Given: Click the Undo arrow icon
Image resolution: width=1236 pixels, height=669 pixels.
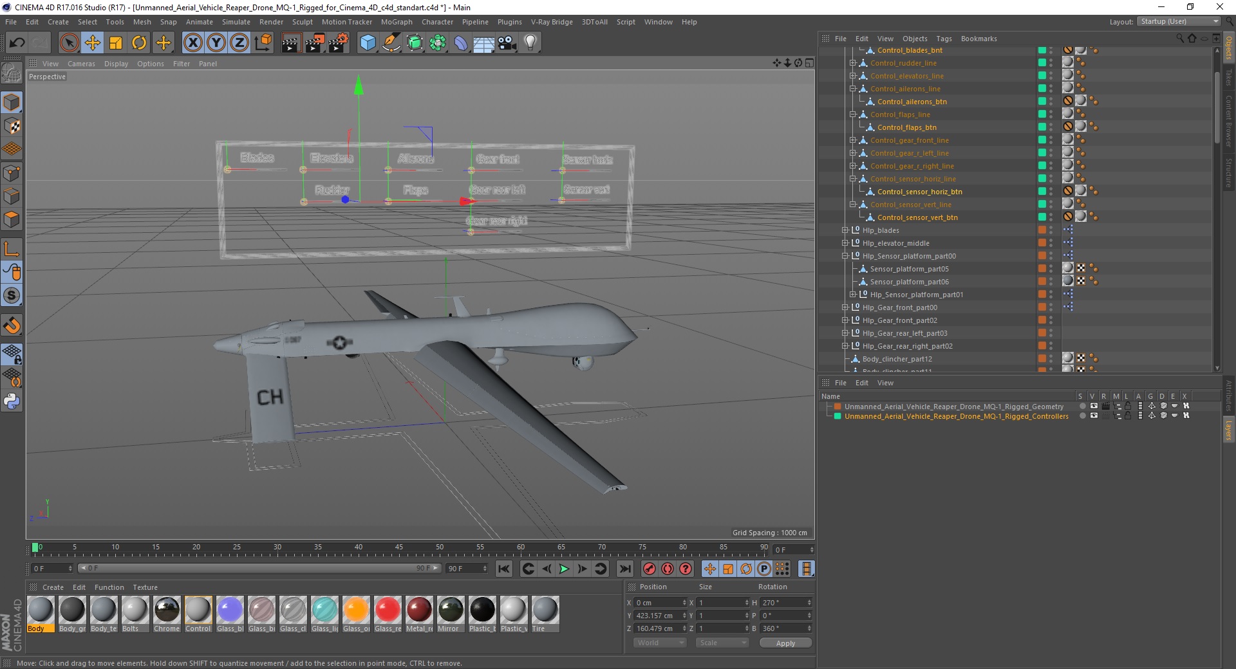Looking at the screenshot, I should point(17,43).
